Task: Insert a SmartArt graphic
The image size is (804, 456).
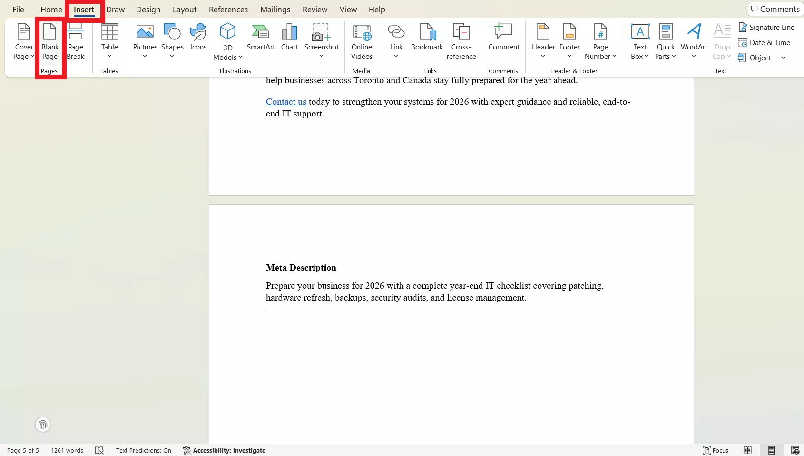Action: pos(261,38)
